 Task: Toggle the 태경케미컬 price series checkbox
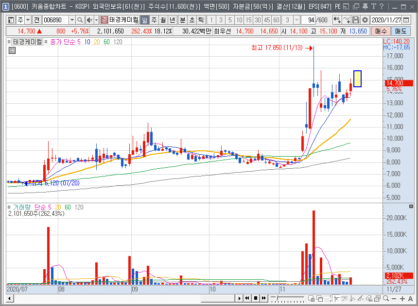point(9,42)
